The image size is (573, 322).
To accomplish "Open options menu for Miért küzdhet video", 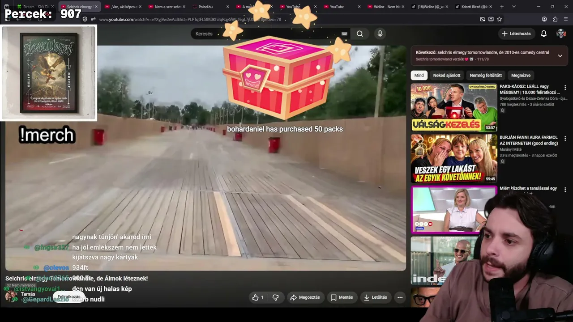I will pyautogui.click(x=565, y=190).
